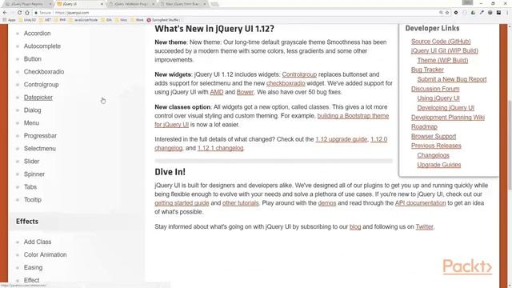Open a new tab button
The height and width of the screenshot is (288, 512).
[x=214, y=4]
